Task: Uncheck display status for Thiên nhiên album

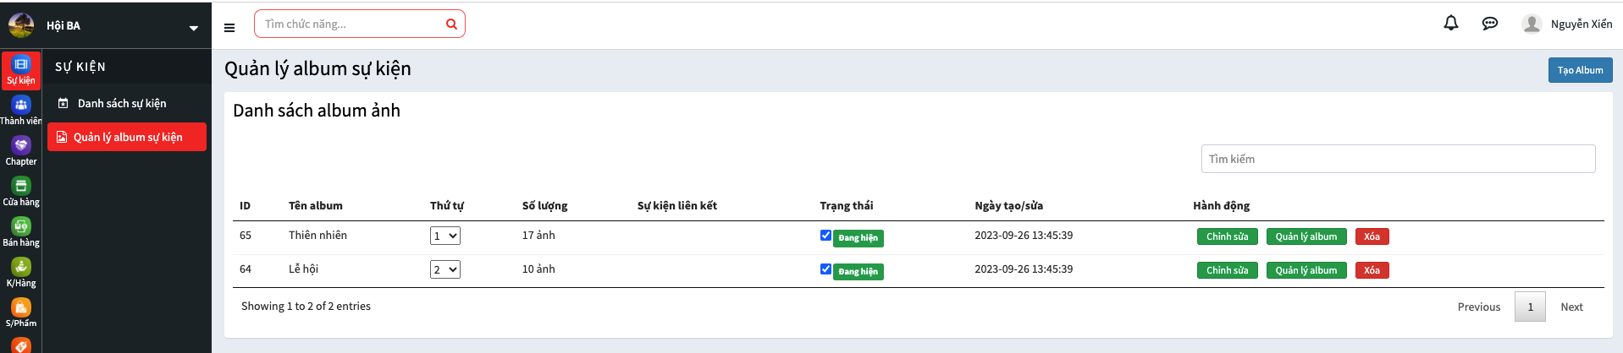Action: pos(825,236)
